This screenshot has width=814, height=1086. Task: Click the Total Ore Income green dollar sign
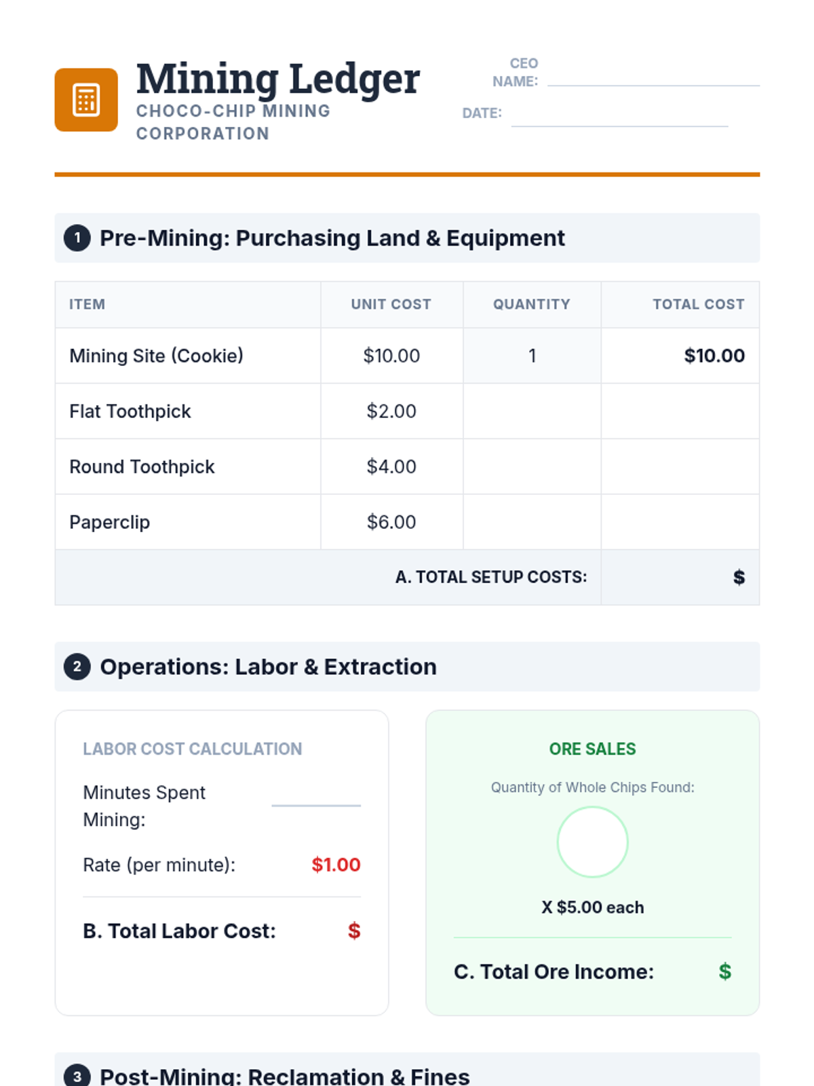click(724, 971)
